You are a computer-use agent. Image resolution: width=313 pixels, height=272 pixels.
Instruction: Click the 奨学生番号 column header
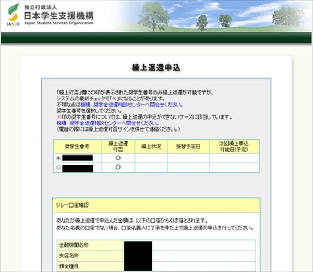coord(77,147)
